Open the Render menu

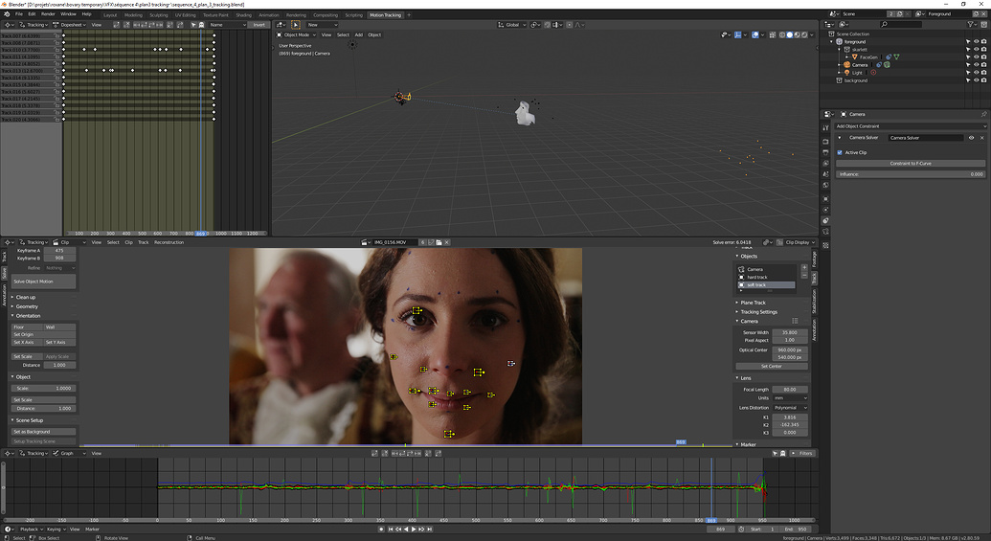click(48, 14)
